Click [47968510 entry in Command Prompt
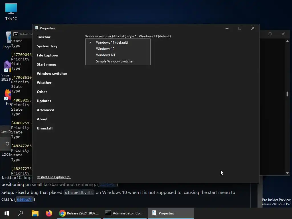 tap(21, 78)
